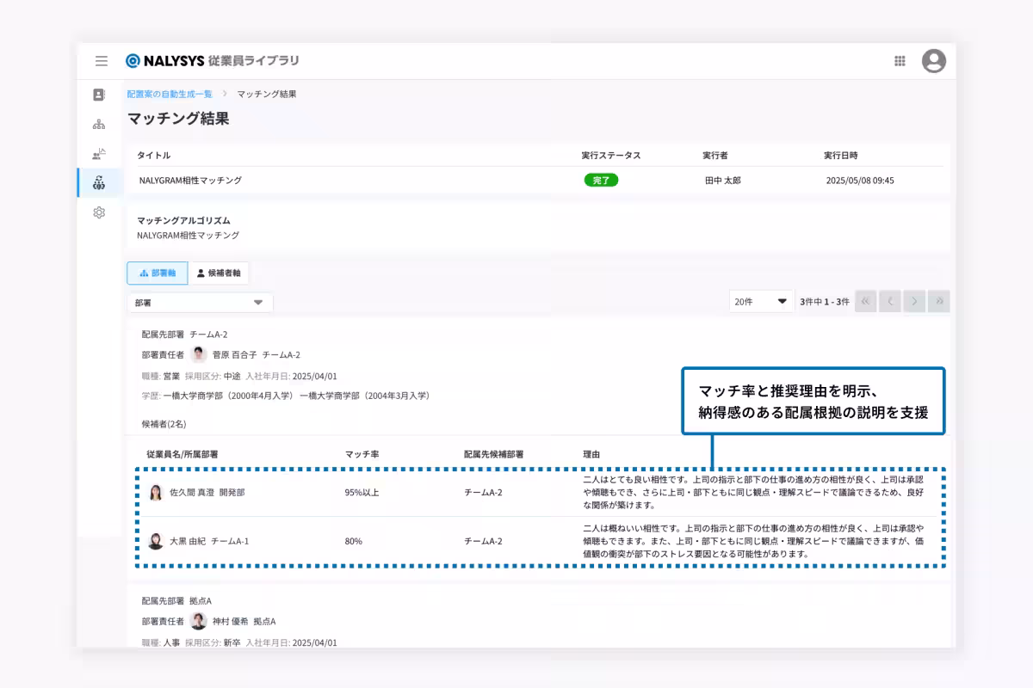Click the user profile avatar
Image resolution: width=1033 pixels, height=688 pixels.
coord(933,61)
